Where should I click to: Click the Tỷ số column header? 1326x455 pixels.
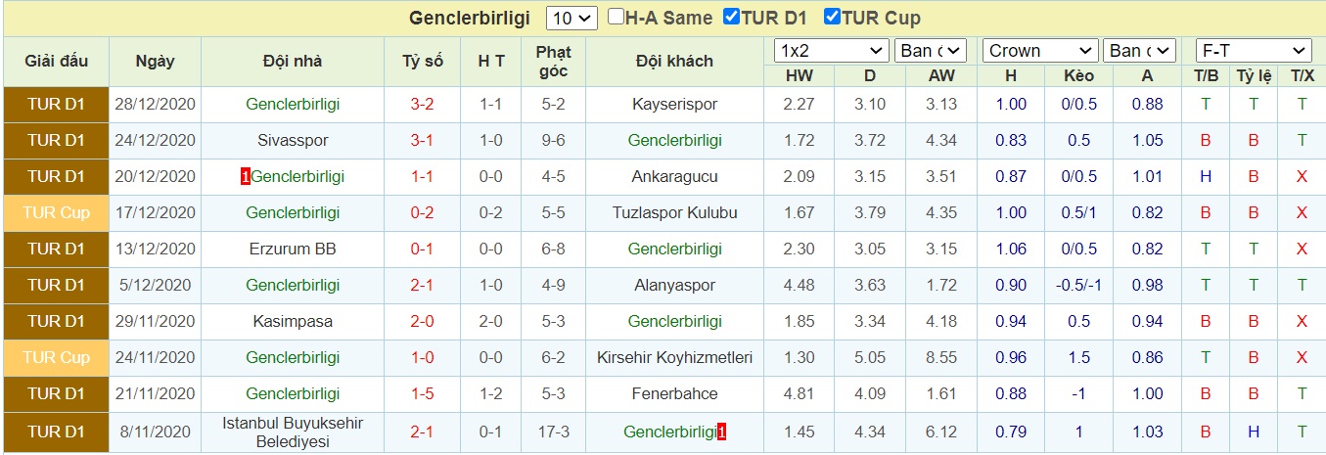pos(423,62)
